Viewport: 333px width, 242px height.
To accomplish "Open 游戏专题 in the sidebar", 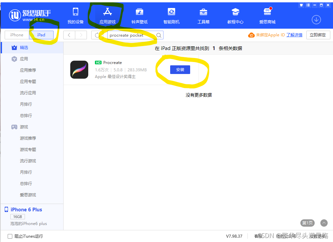I will [28, 149].
